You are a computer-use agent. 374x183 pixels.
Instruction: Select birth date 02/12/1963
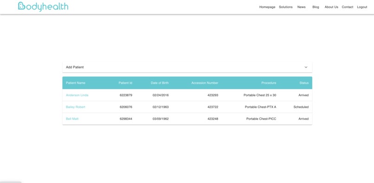pyautogui.click(x=161, y=107)
